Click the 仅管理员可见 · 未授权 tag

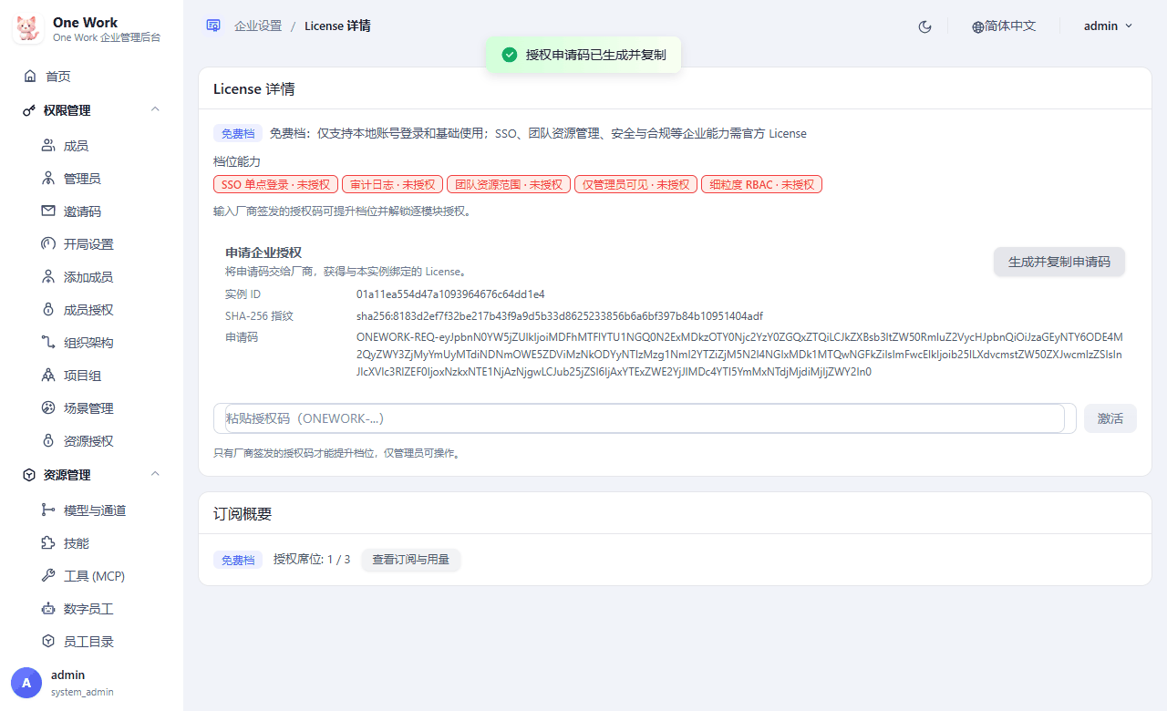(636, 184)
